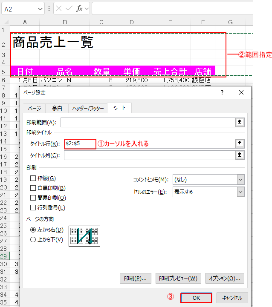Click the 印刷範囲(A) input field
The height and width of the screenshot is (307, 272).
point(148,122)
